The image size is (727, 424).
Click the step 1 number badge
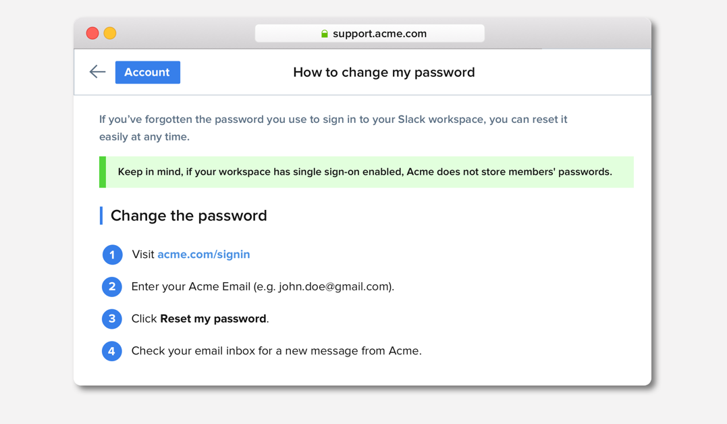click(x=112, y=255)
